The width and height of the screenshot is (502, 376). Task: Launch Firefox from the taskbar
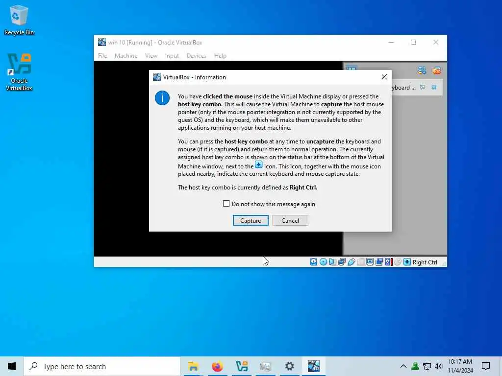tap(217, 366)
